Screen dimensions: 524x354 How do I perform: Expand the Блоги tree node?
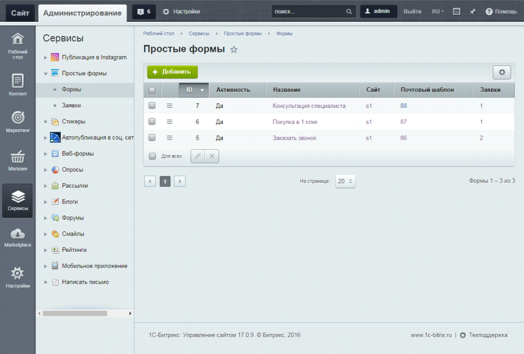pyautogui.click(x=45, y=202)
